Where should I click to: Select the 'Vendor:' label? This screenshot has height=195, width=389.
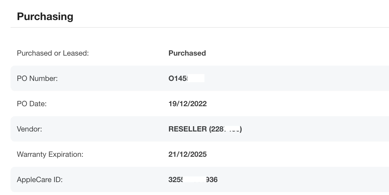29,129
